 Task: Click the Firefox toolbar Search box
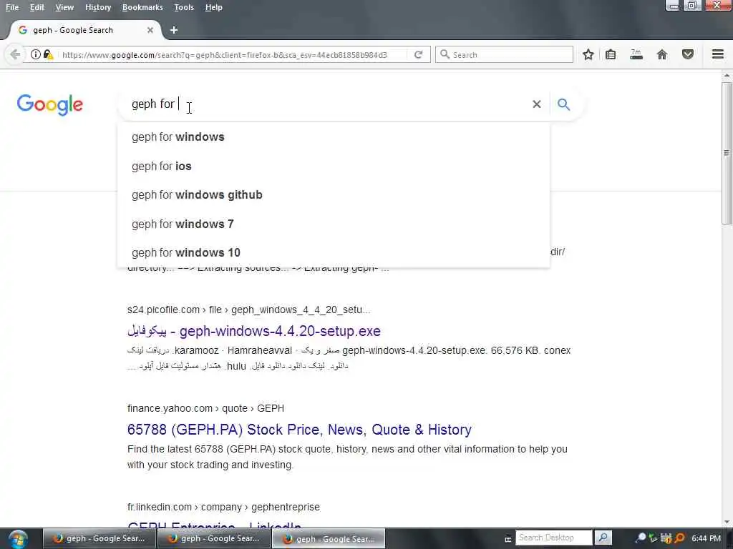point(504,54)
